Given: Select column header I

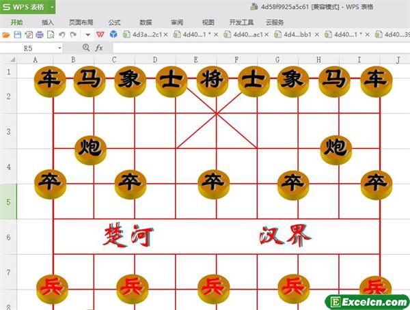Looking at the screenshot, I should pyautogui.click(x=359, y=60).
